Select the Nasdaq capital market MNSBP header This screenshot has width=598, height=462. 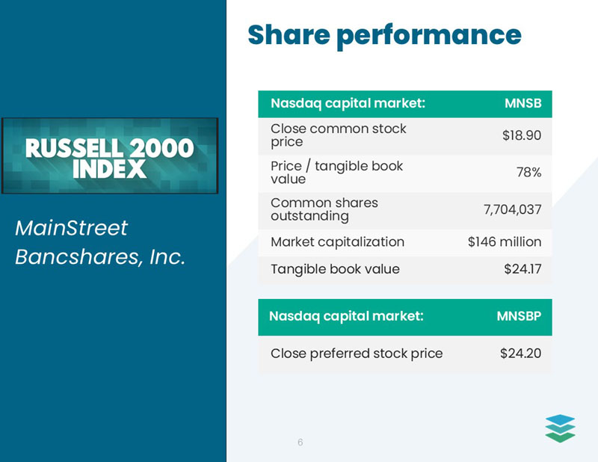[346, 316]
